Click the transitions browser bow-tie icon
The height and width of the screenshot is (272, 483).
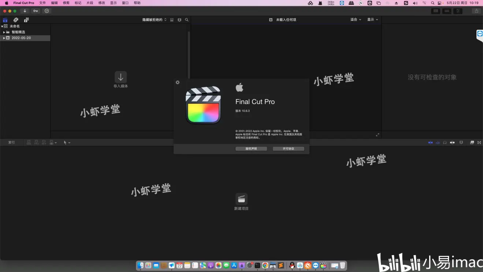pos(479,143)
